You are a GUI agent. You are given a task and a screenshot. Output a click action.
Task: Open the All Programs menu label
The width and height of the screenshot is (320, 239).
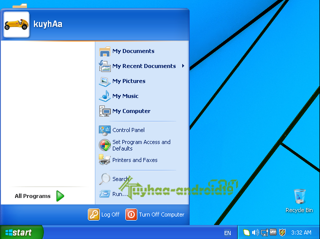(x=32, y=196)
